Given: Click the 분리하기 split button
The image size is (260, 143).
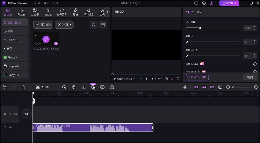Looking at the screenshot, I should (x=44, y=87).
